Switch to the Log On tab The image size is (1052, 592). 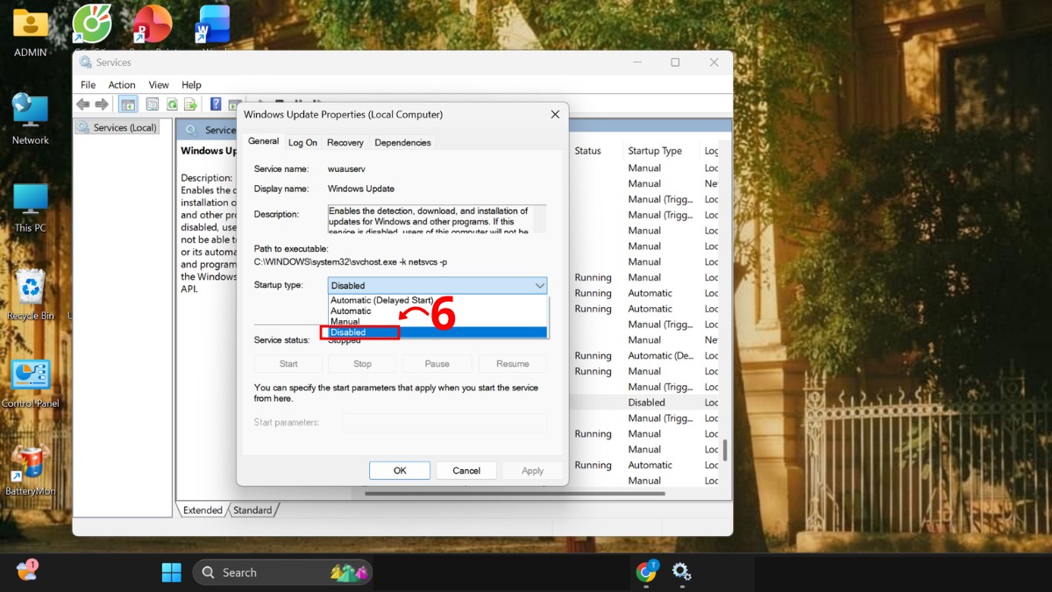click(x=302, y=142)
